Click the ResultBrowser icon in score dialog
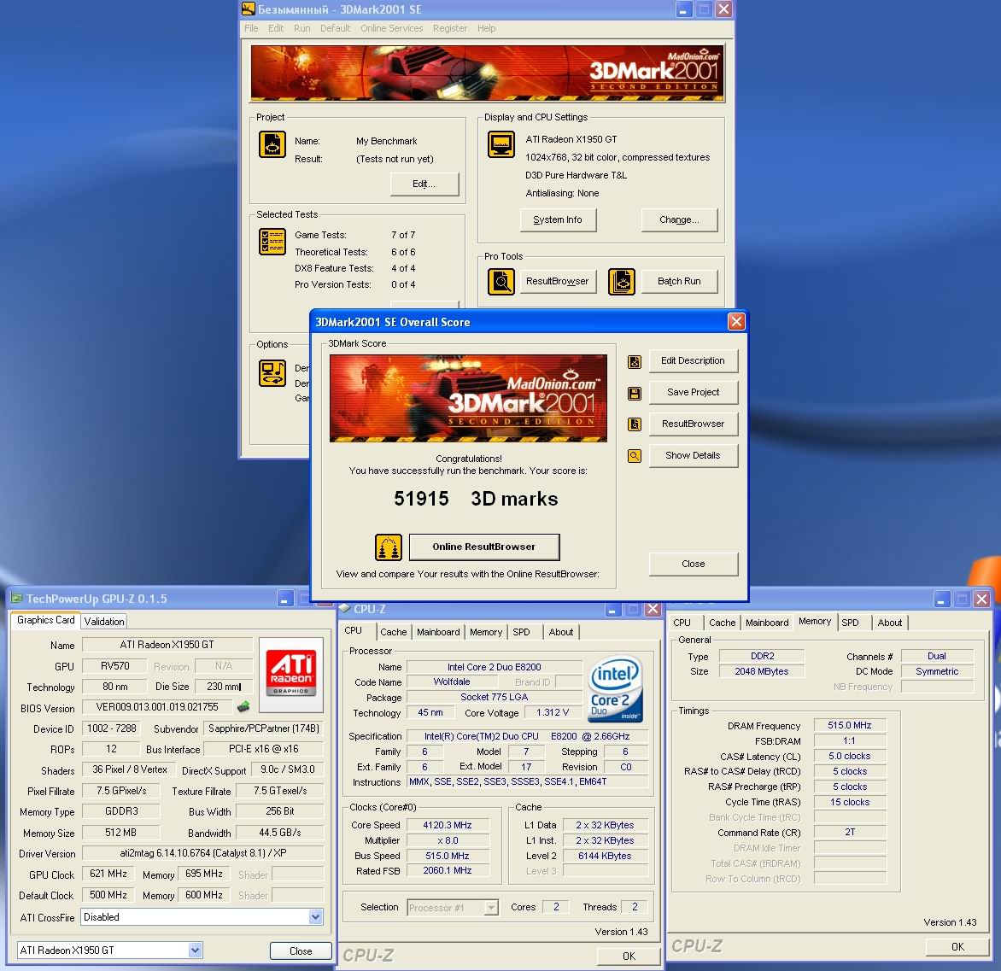The image size is (1001, 971). click(x=634, y=424)
